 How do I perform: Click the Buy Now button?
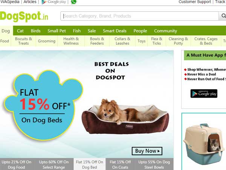click(x=147, y=151)
